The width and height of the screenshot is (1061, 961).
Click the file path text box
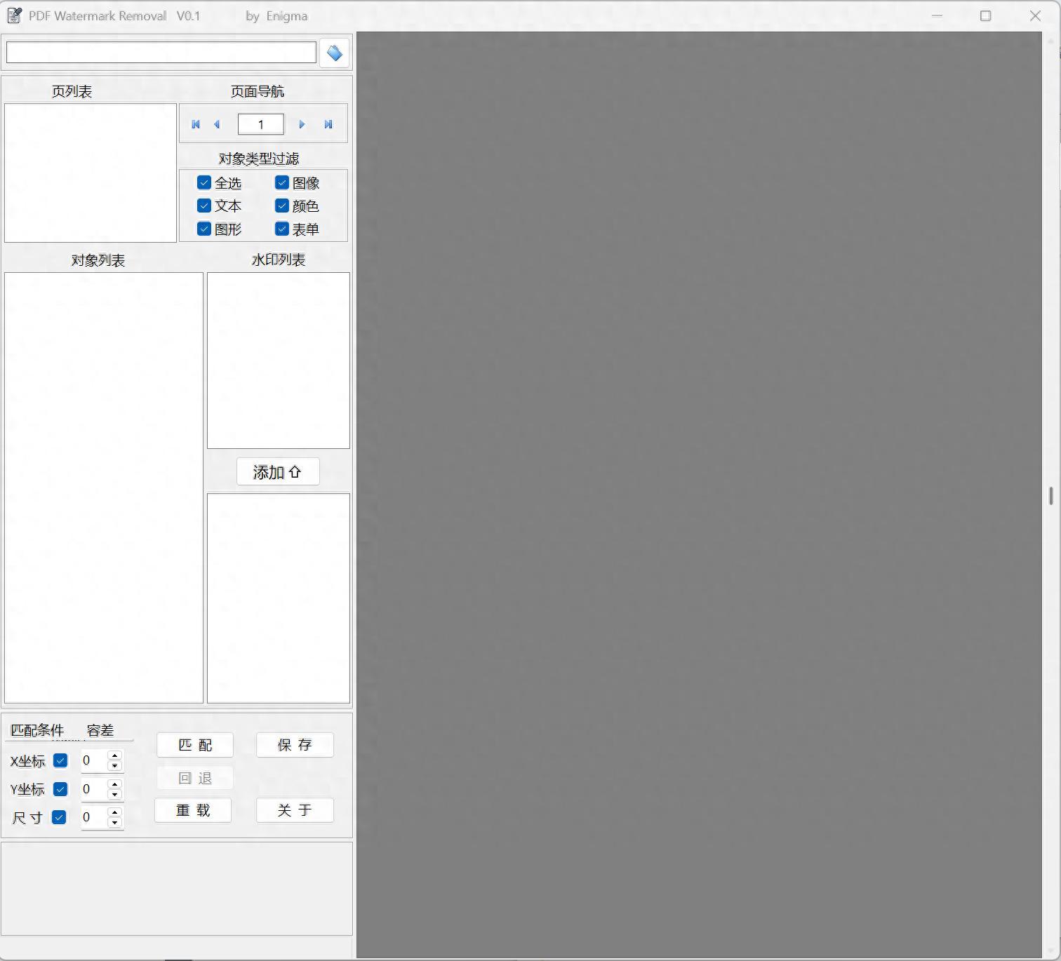tap(161, 53)
